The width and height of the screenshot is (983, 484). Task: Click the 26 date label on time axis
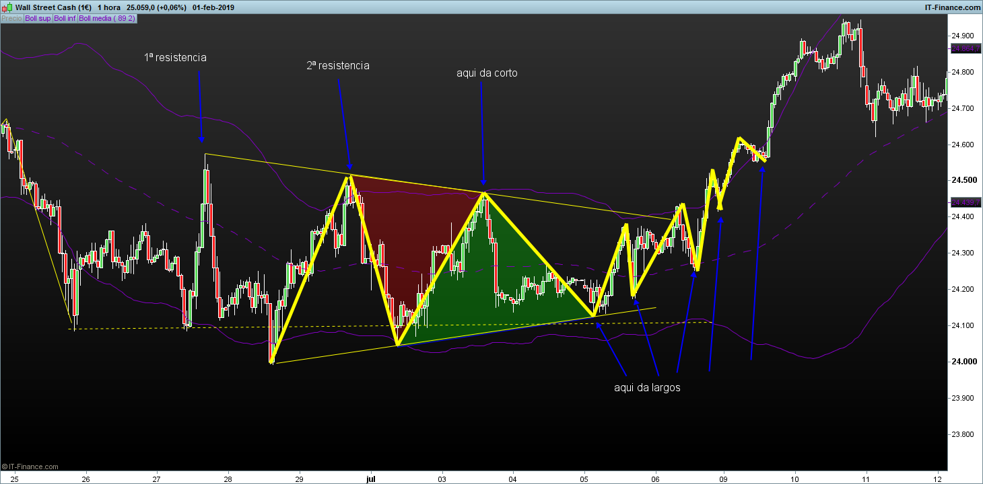click(x=86, y=479)
